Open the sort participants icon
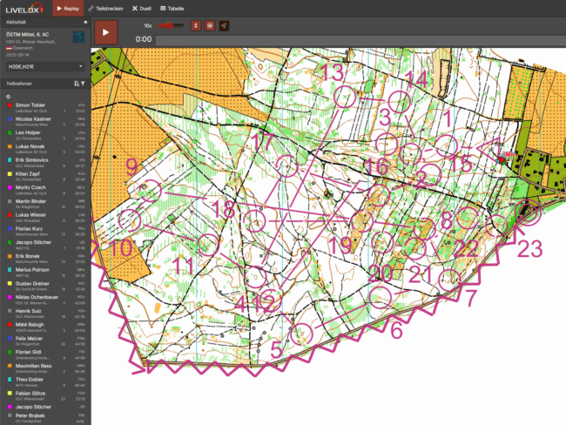 pos(77,84)
